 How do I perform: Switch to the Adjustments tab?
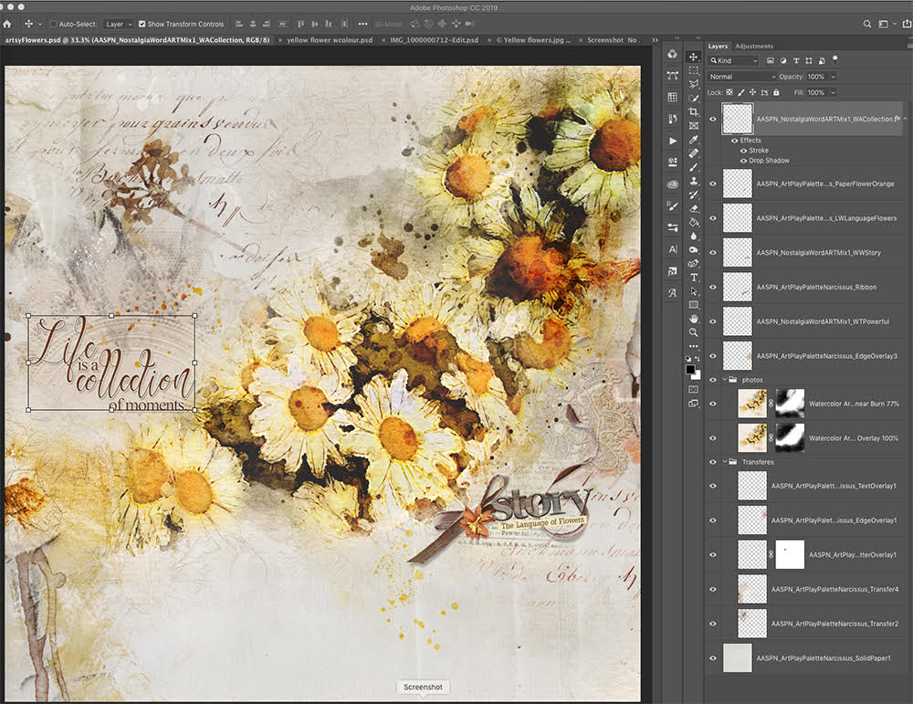(754, 46)
